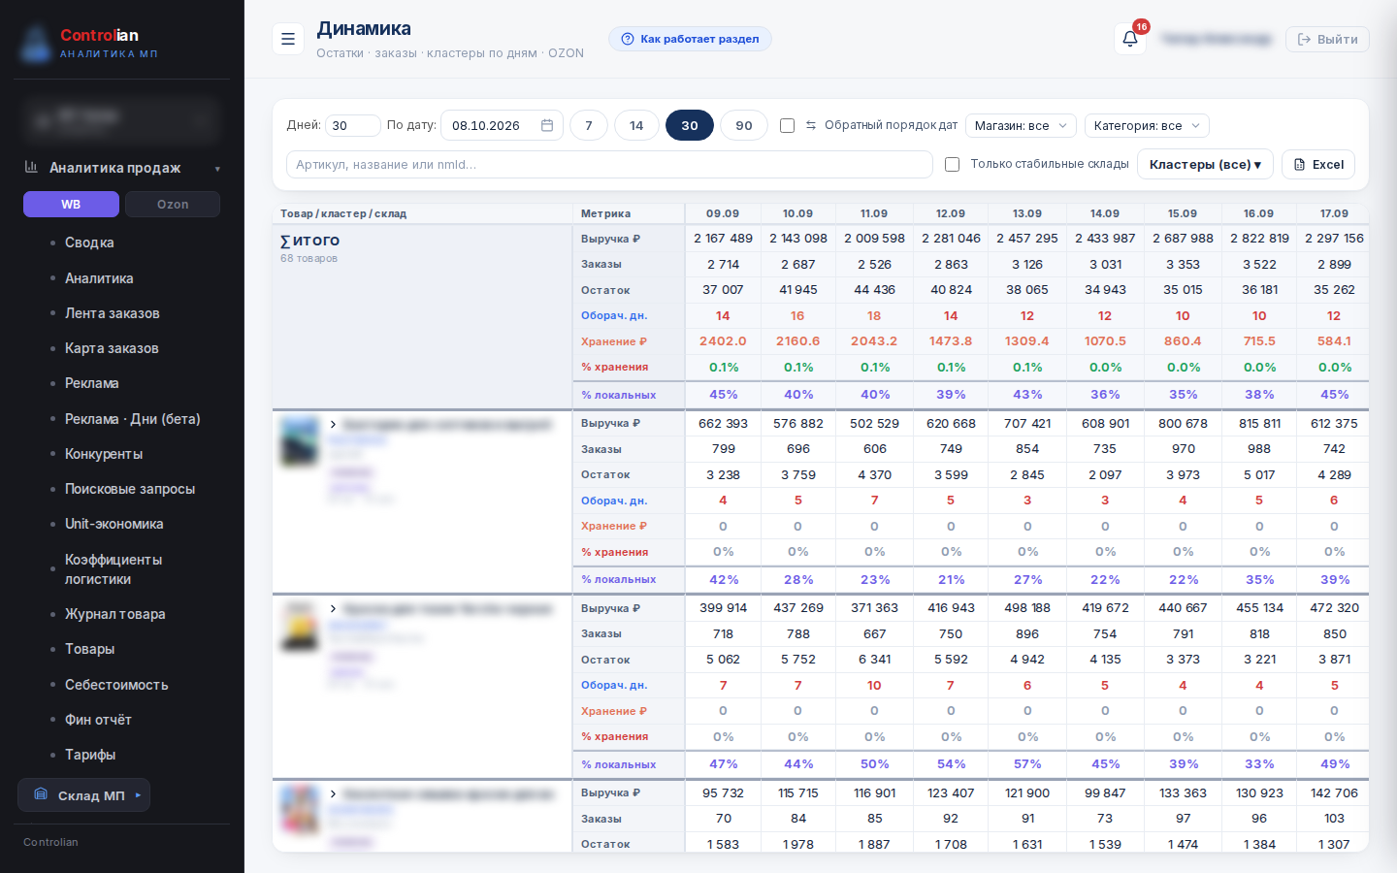Click the Дней number input field
The image size is (1397, 873).
(352, 125)
